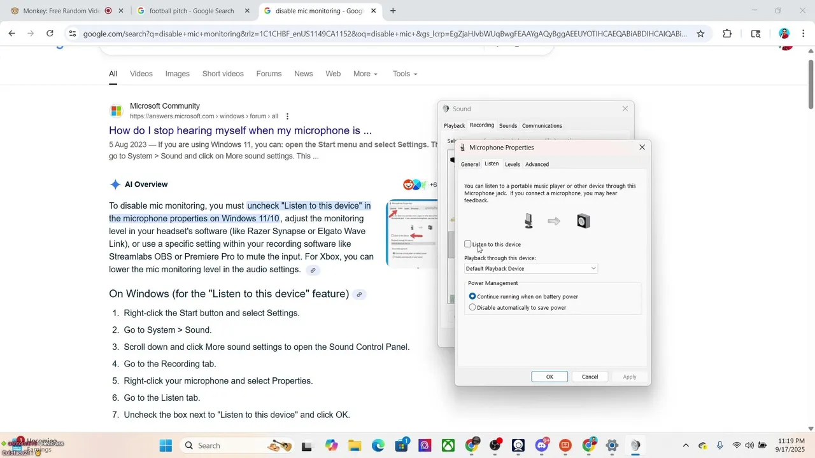This screenshot has width=815, height=458.
Task: Open Copilot from the taskbar
Action: coord(331,445)
